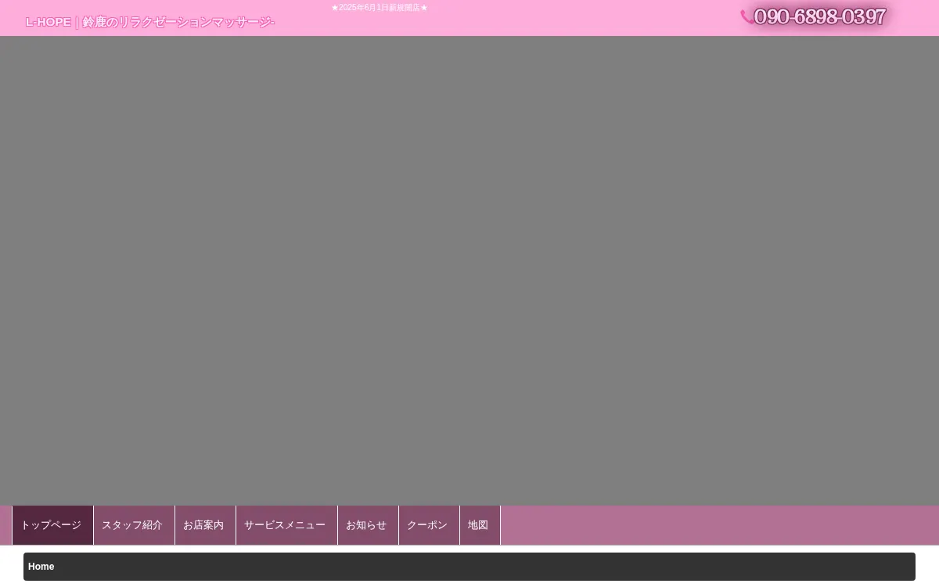This screenshot has width=939, height=587.
Task: Open the 地図 map page
Action: click(480, 525)
